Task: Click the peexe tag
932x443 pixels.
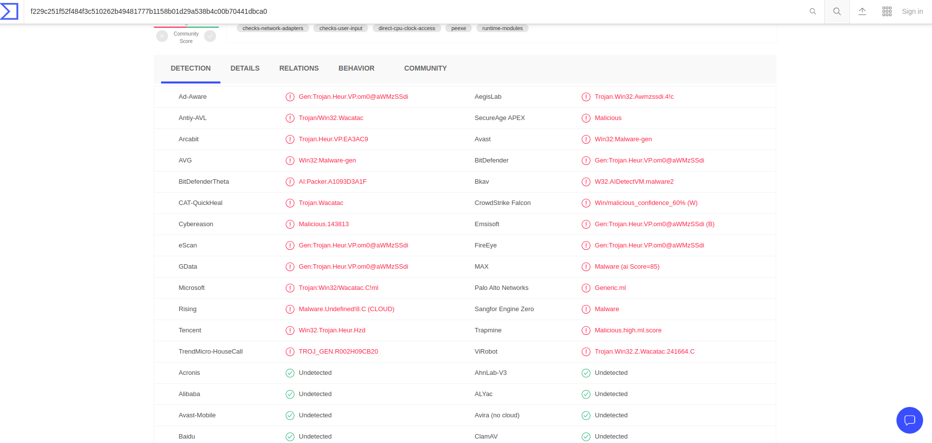Action: click(459, 28)
